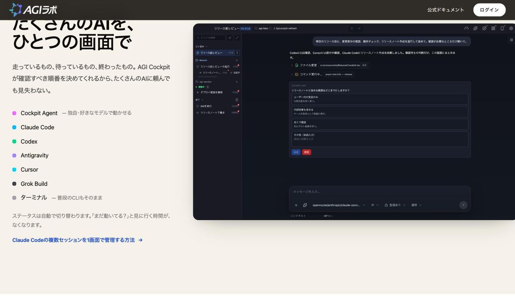This screenshot has width=515, height=306.
Task: Open the 中 effort dropdown
Action: coord(375,205)
